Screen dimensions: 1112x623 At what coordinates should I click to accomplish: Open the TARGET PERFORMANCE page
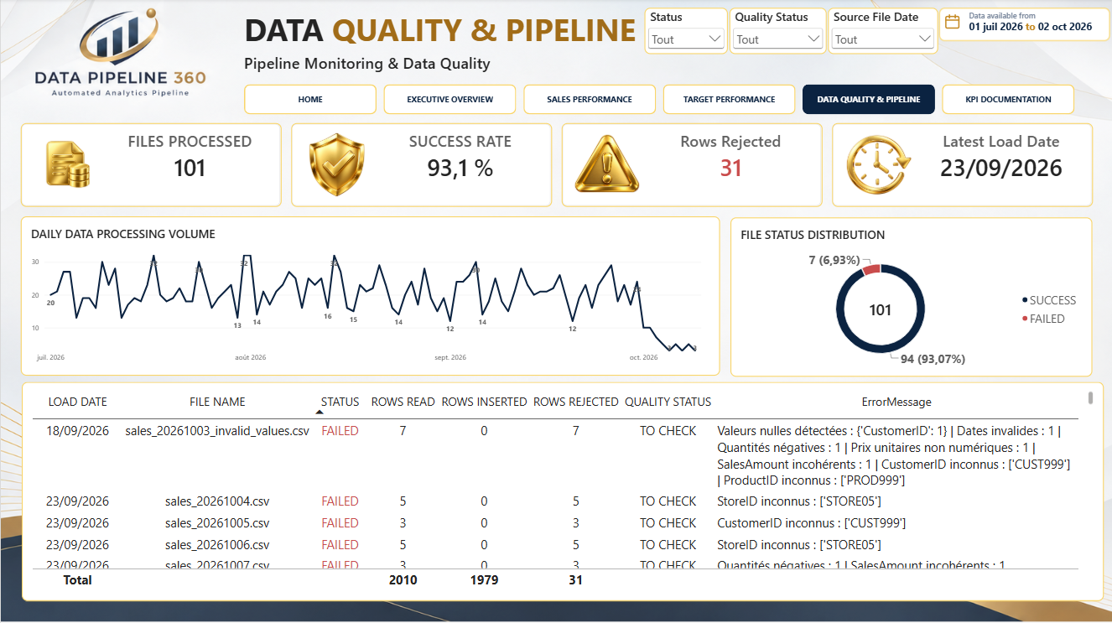pos(729,99)
